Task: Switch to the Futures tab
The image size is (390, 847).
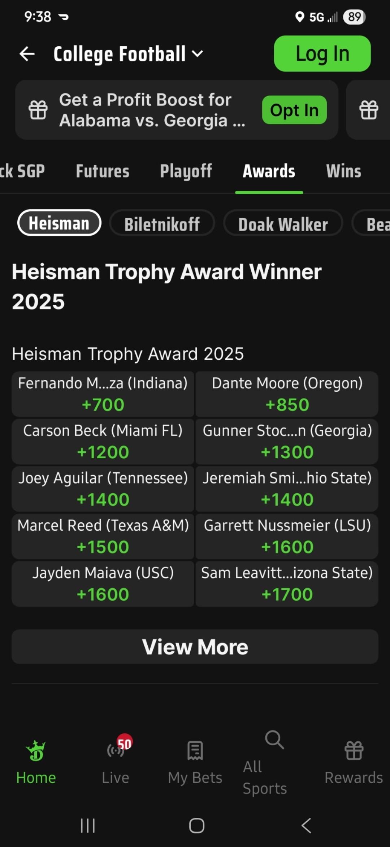Action: [103, 171]
